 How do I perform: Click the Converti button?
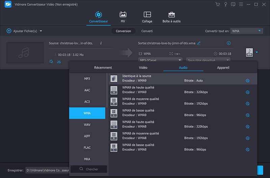pos(147,31)
